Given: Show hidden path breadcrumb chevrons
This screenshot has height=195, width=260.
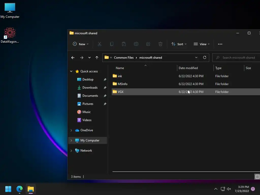Looking at the screenshot, I should click(111, 58).
